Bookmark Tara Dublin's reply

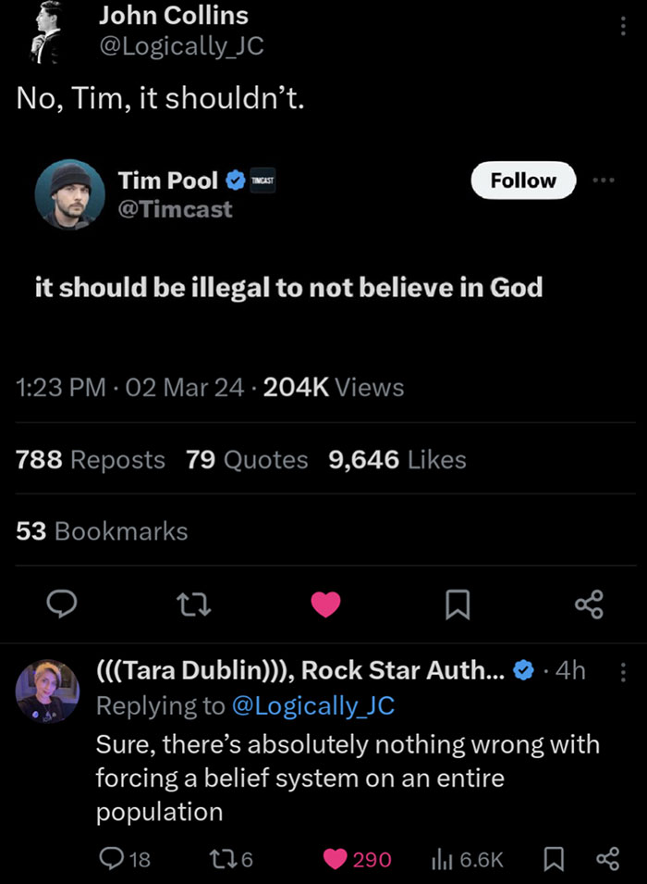pyautogui.click(x=554, y=859)
